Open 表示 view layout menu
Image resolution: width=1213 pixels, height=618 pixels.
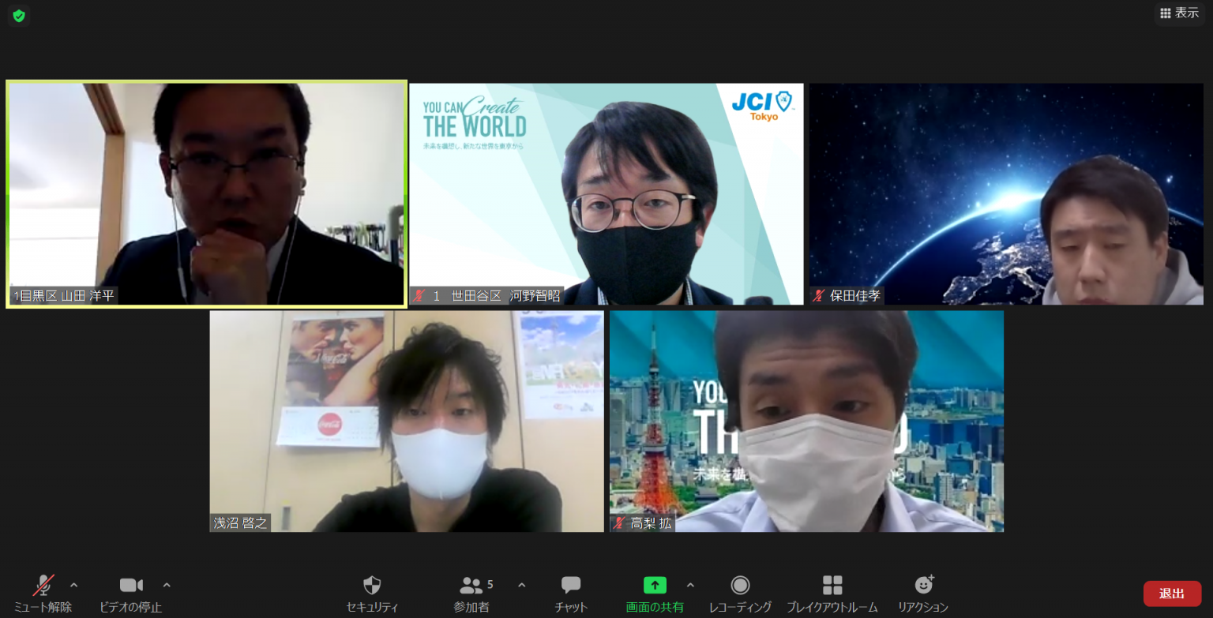[x=1179, y=13]
